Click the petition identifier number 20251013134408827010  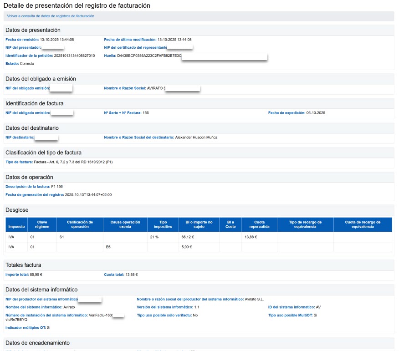point(74,56)
